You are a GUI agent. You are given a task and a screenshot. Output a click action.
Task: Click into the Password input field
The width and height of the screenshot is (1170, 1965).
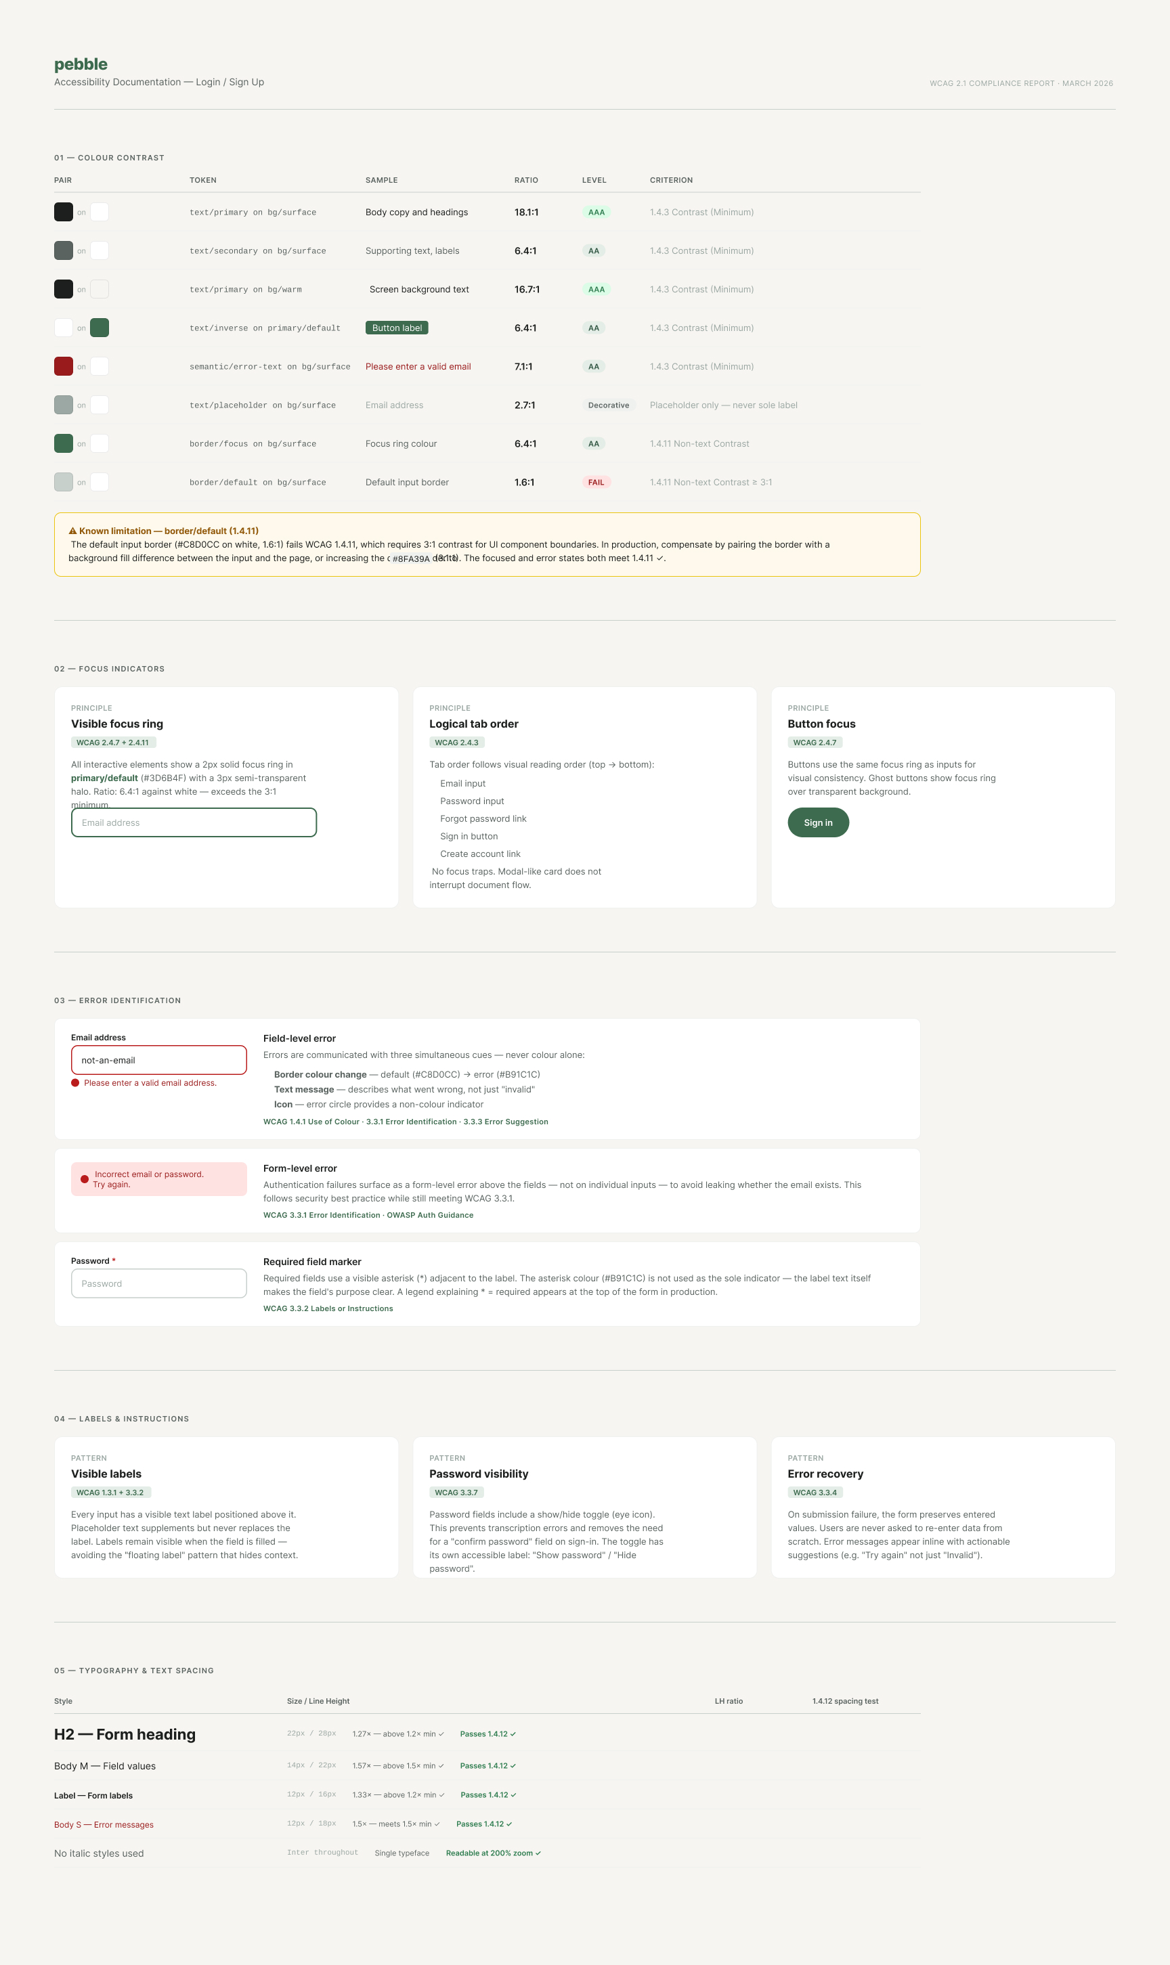[158, 1283]
